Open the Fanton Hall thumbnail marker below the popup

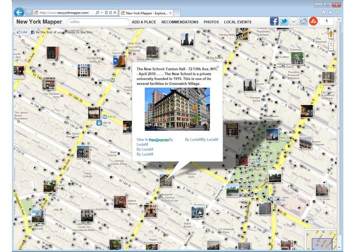[x=165, y=181]
